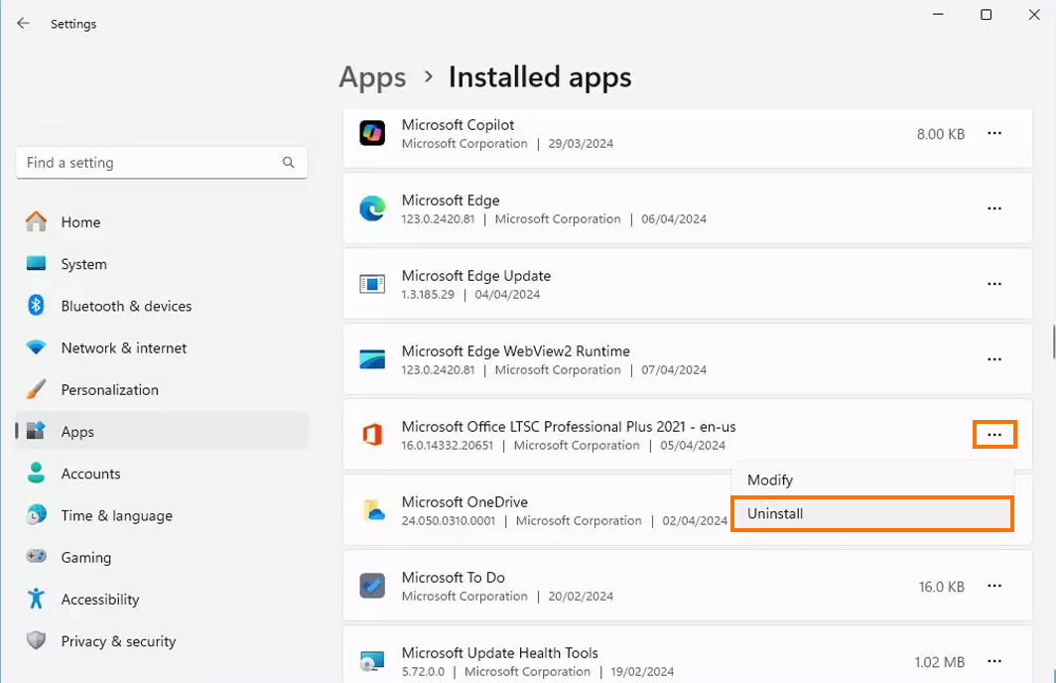
Task: Open Accounts settings
Action: [x=162, y=474]
